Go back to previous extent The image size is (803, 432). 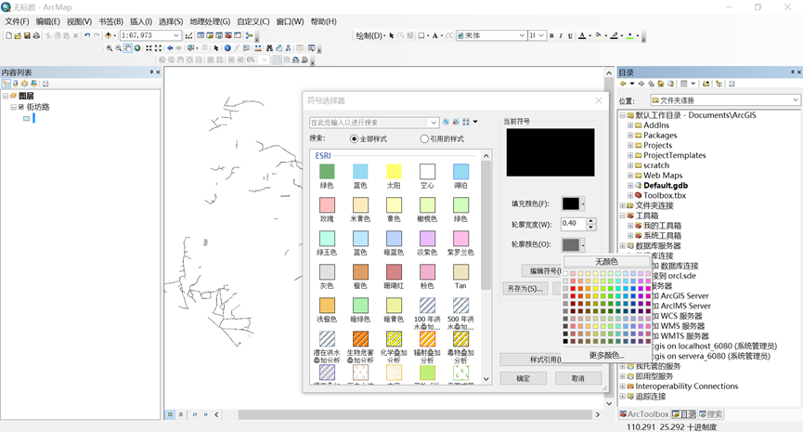[170, 47]
